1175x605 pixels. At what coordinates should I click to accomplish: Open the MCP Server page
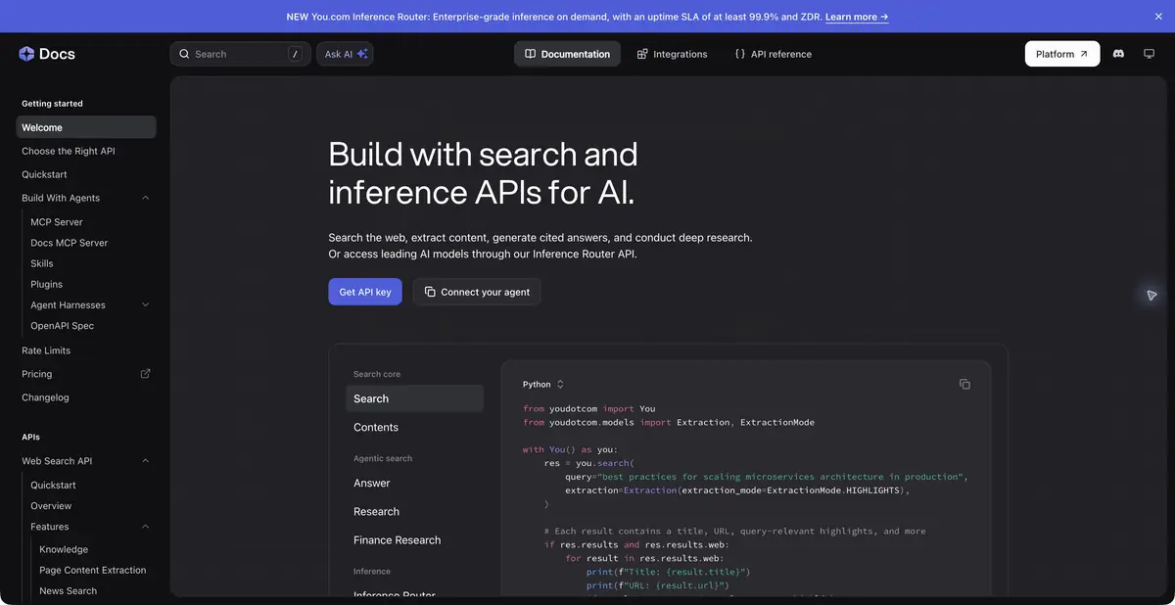coord(57,222)
